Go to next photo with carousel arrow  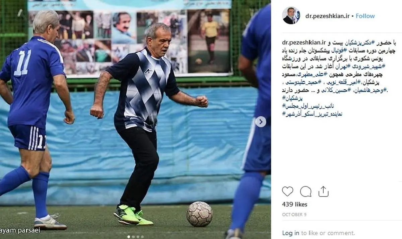(261, 122)
